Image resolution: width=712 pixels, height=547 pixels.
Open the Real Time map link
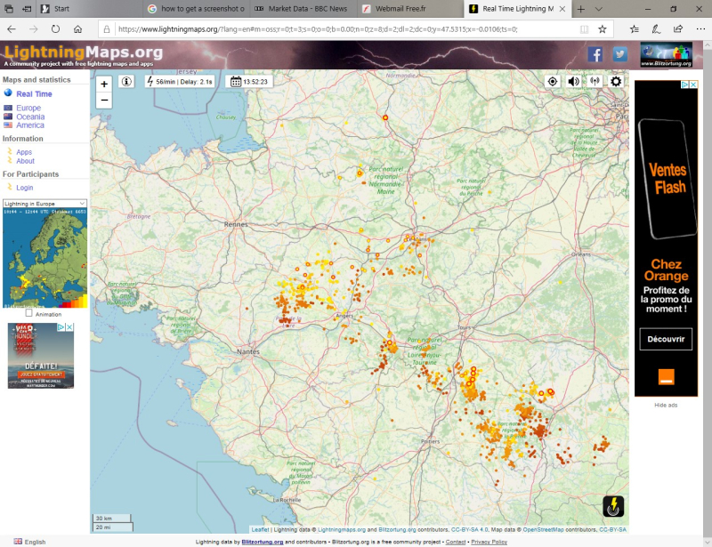[x=34, y=94]
